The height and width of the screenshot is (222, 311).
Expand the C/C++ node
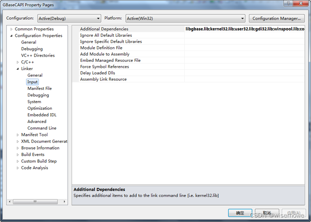(x=18, y=62)
